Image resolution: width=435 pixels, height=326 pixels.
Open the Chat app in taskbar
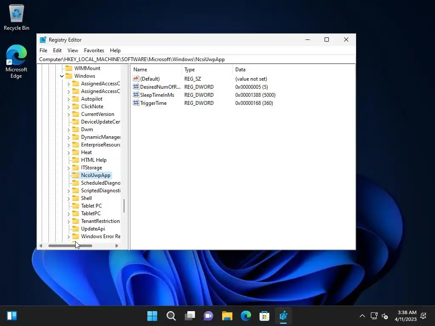pos(208,316)
